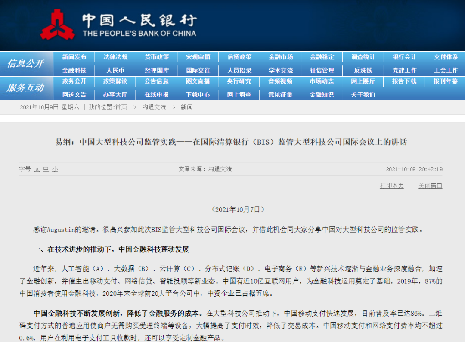Image resolution: width=465 pixels, height=342 pixels.
Task: Click the 打印本页 link
Action: point(392,186)
